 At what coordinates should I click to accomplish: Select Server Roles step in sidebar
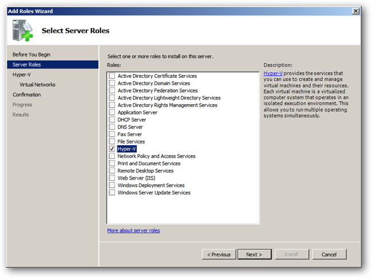tap(53, 65)
